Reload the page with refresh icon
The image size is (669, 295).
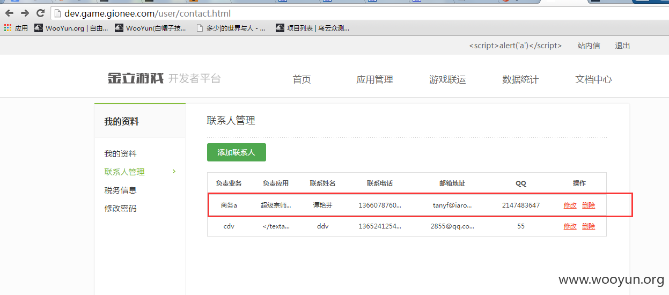[40, 13]
